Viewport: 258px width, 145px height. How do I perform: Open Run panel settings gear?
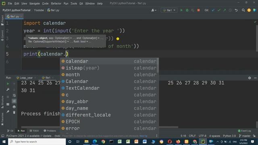250,78
